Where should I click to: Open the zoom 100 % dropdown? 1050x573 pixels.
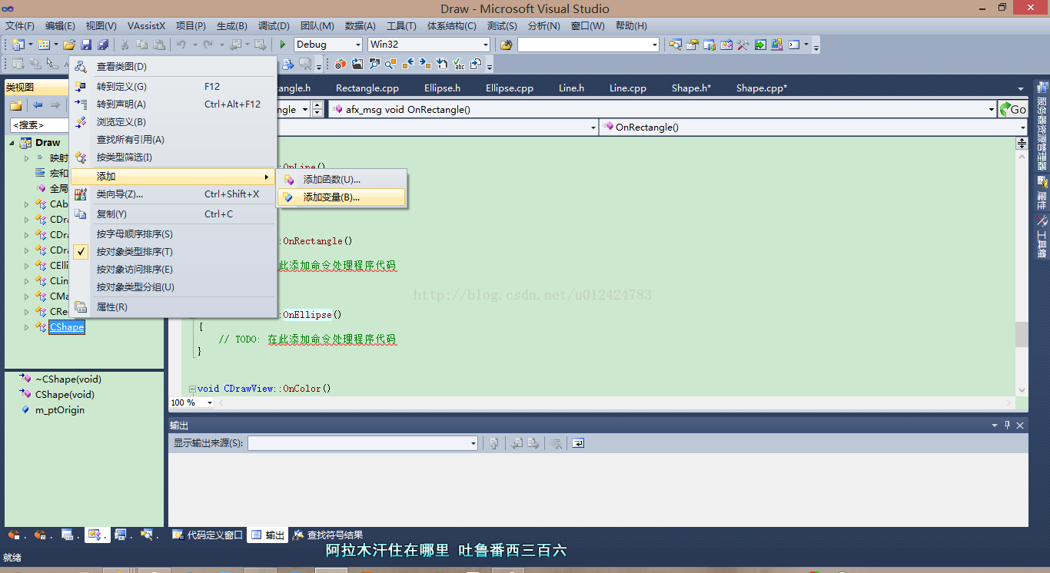coord(211,402)
